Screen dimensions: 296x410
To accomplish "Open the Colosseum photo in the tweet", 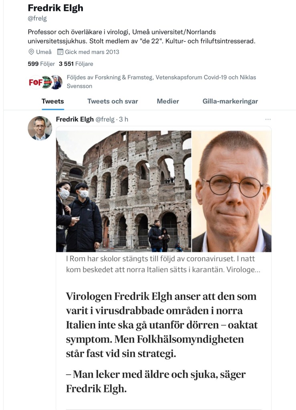I will point(124,191).
